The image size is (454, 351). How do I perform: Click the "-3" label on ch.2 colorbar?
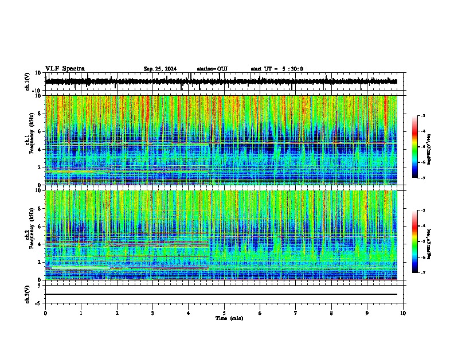(x=422, y=210)
